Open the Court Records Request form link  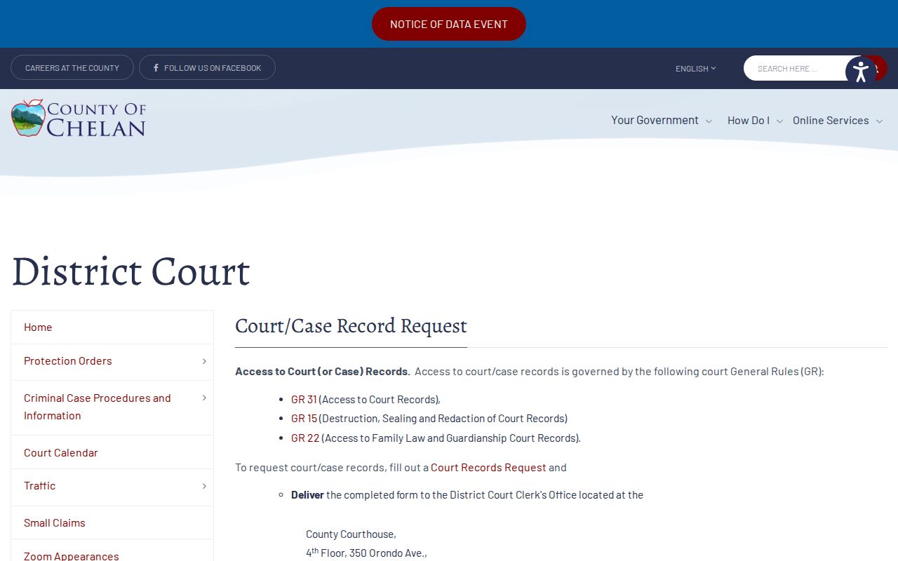(x=488, y=468)
